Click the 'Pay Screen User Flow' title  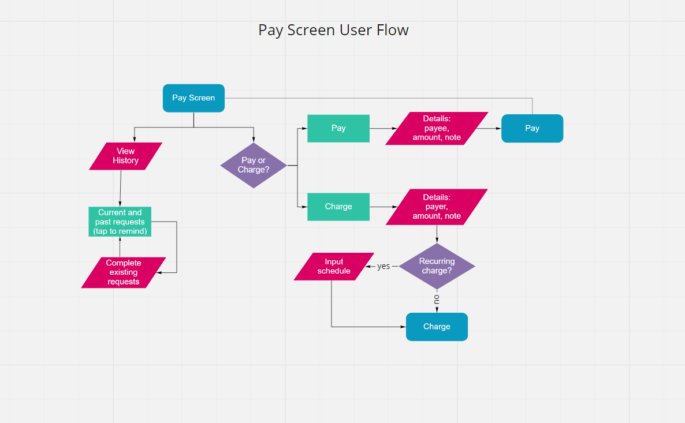tap(333, 30)
